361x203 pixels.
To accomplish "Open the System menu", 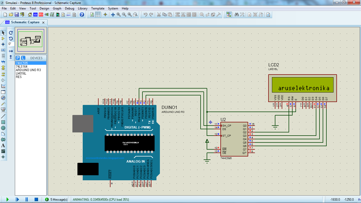I will [113, 8].
